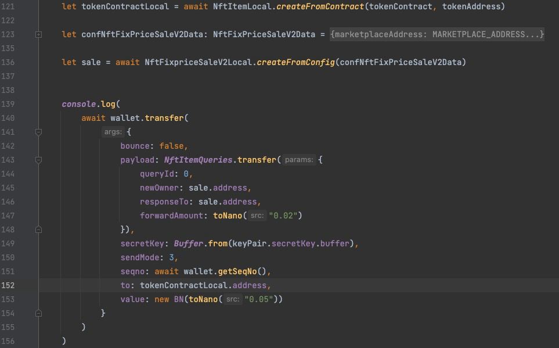Click the NftFixpriceSaleV2Local class name
This screenshot has width=559, height=348.
tap(198, 62)
